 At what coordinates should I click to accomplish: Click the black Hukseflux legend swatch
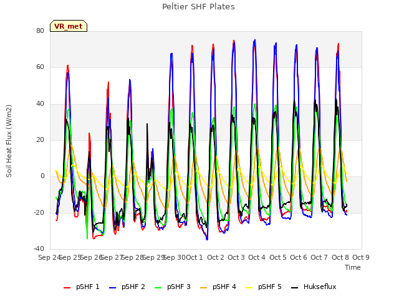[x=294, y=288]
